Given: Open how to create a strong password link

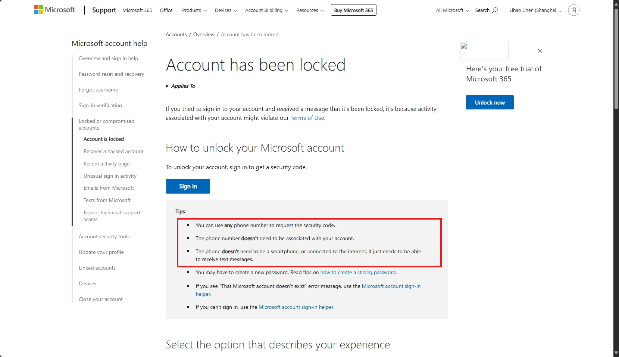Looking at the screenshot, I should (x=358, y=272).
